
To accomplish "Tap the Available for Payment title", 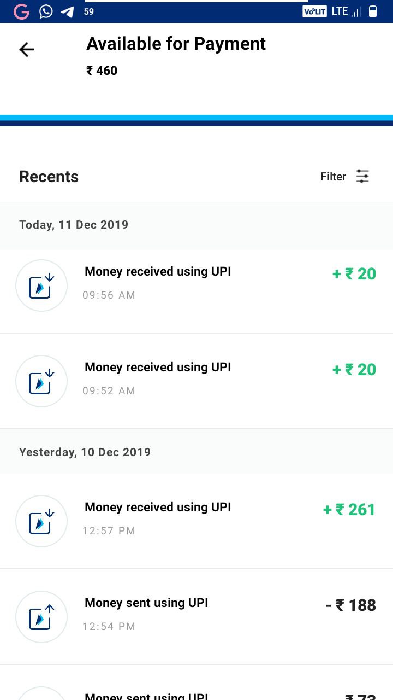I will (x=176, y=44).
